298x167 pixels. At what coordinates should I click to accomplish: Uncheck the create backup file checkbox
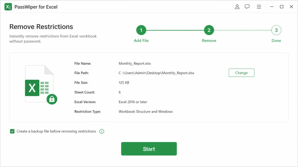12,131
